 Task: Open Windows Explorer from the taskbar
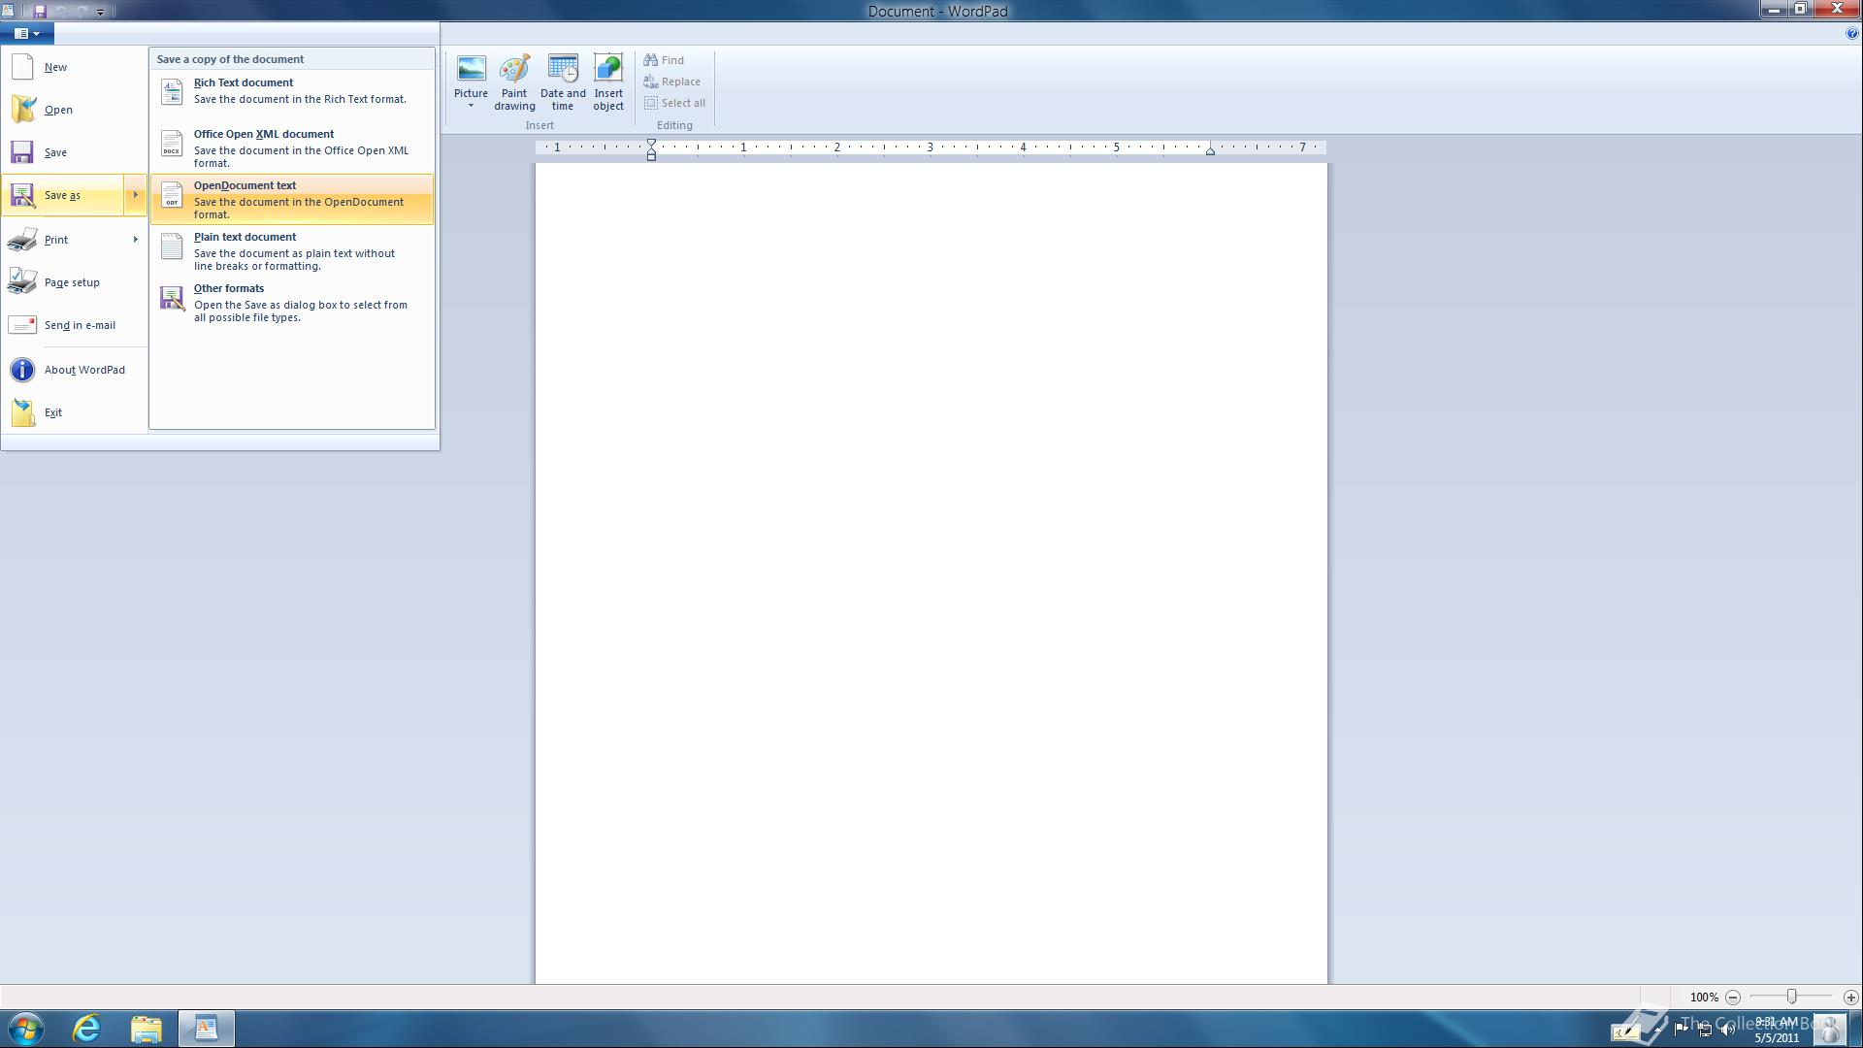147,1028
